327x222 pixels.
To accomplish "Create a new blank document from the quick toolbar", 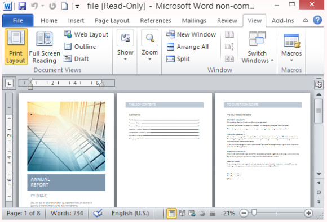I will (65, 6).
